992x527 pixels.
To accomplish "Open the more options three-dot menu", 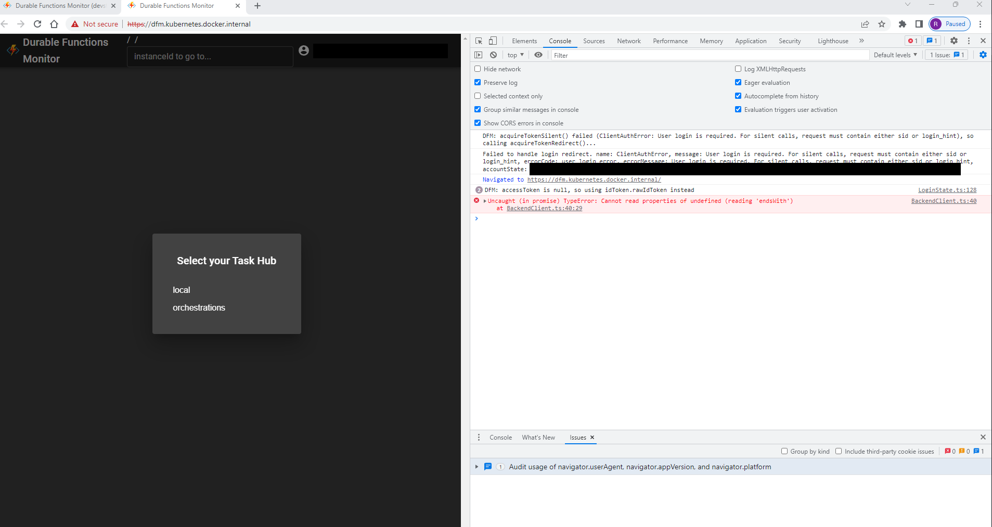I will [x=969, y=41].
